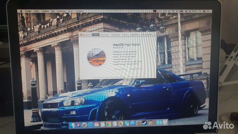Click the macOS High Sierra title
Screen dimensions: 238x134
tap(126, 45)
